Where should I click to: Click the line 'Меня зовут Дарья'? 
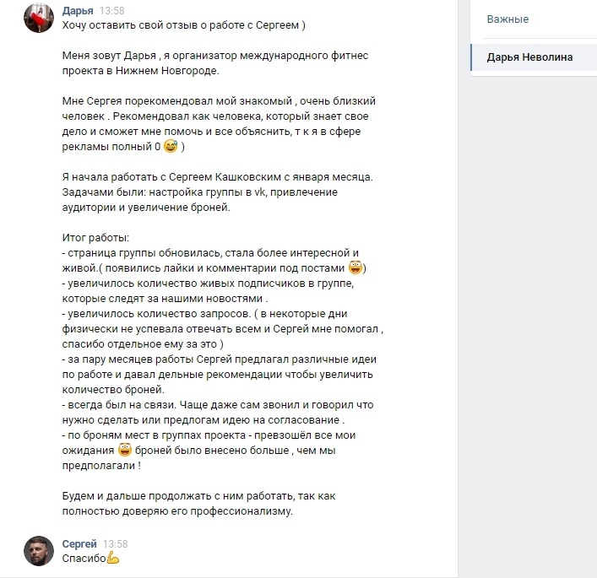click(x=215, y=56)
